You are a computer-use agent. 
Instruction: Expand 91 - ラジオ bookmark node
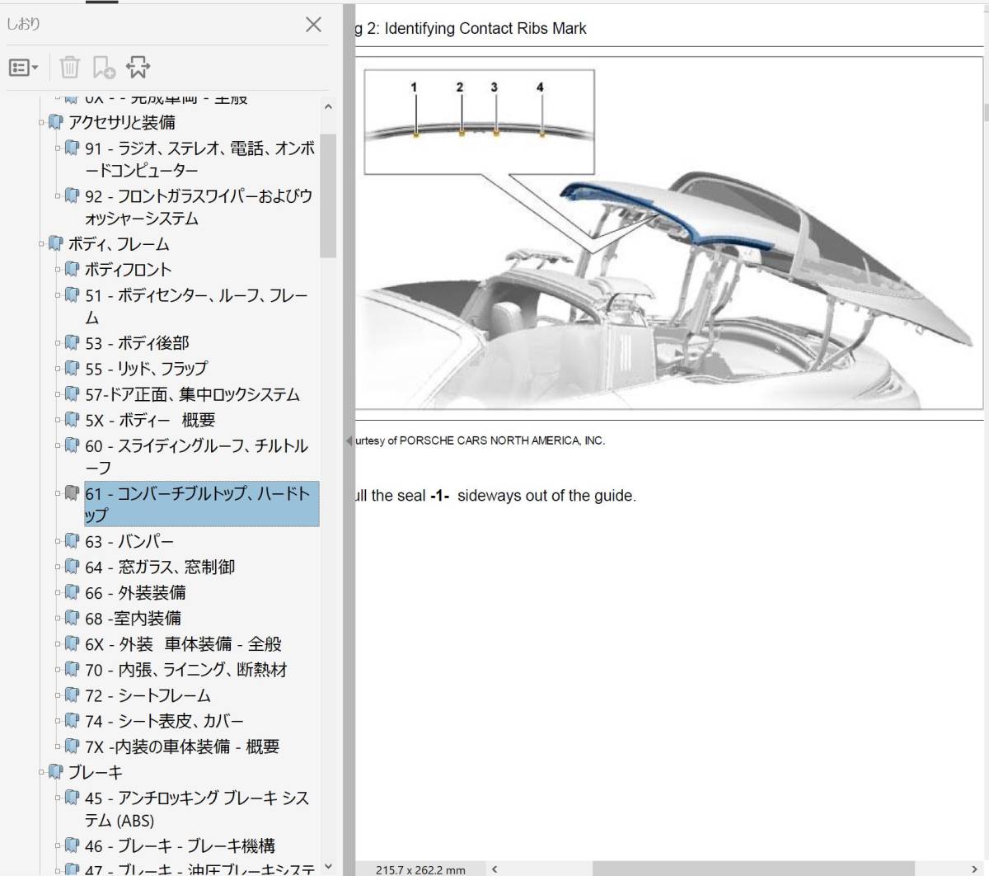(58, 148)
